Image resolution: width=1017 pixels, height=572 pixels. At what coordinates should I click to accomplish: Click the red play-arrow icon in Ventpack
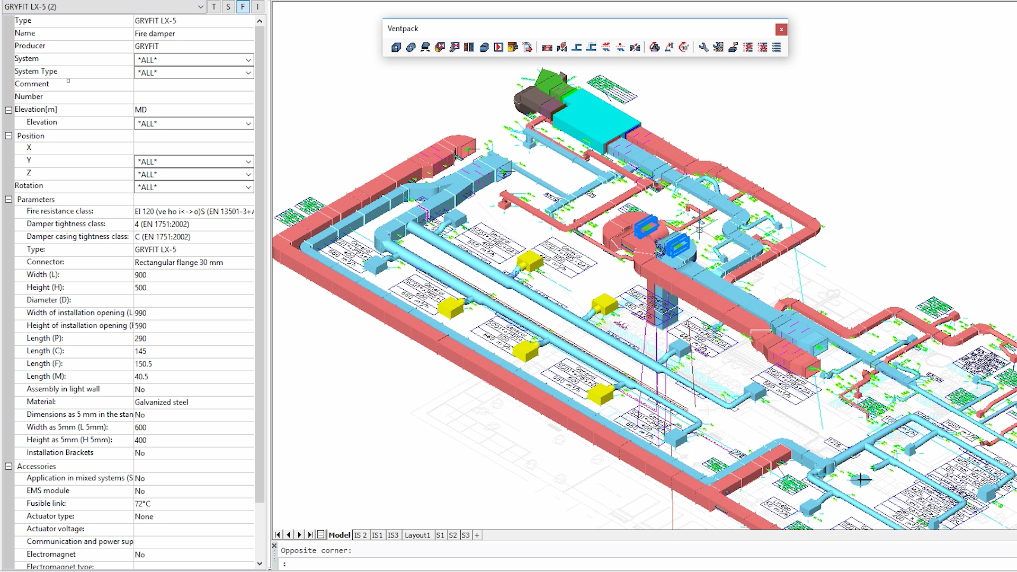pyautogui.click(x=498, y=47)
